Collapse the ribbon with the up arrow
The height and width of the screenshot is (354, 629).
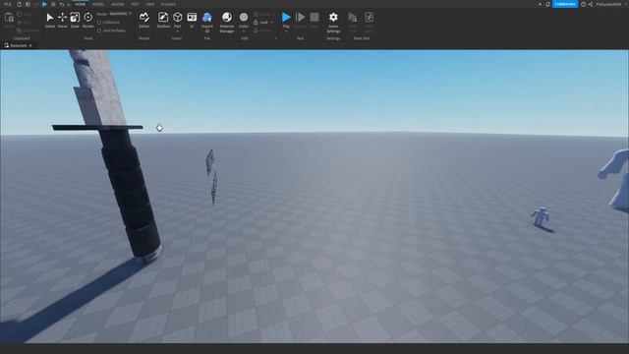(x=540, y=4)
